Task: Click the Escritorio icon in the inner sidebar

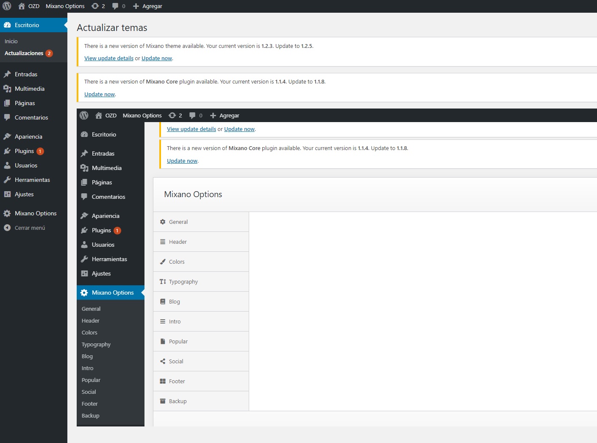Action: coord(84,134)
